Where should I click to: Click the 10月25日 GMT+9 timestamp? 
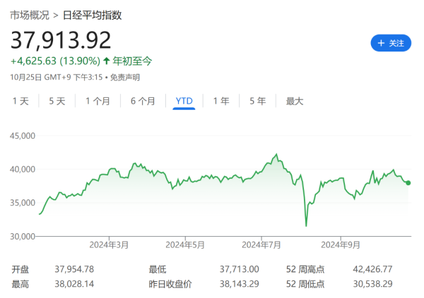pos(57,77)
